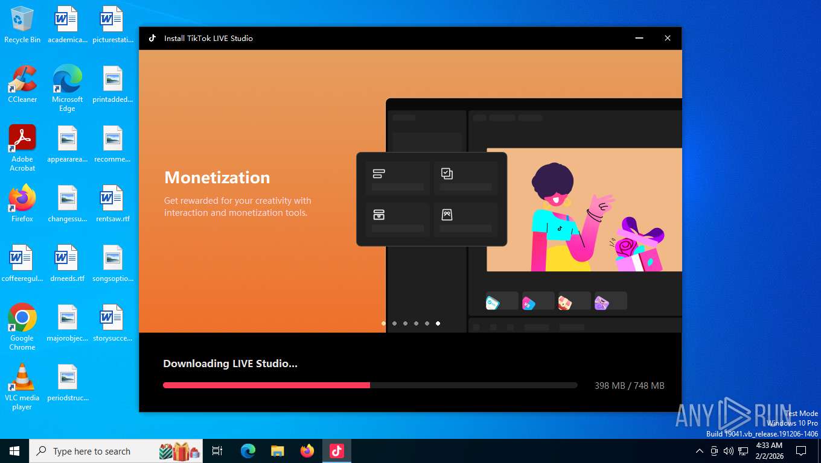Screen dimensions: 821x463
Task: Minimize the TikTok LIVE Studio installer
Action: [639, 38]
